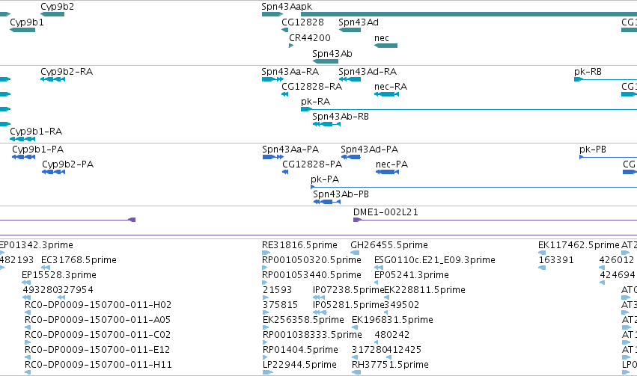
Task: Click the 21593 EST label
Action: (278, 290)
